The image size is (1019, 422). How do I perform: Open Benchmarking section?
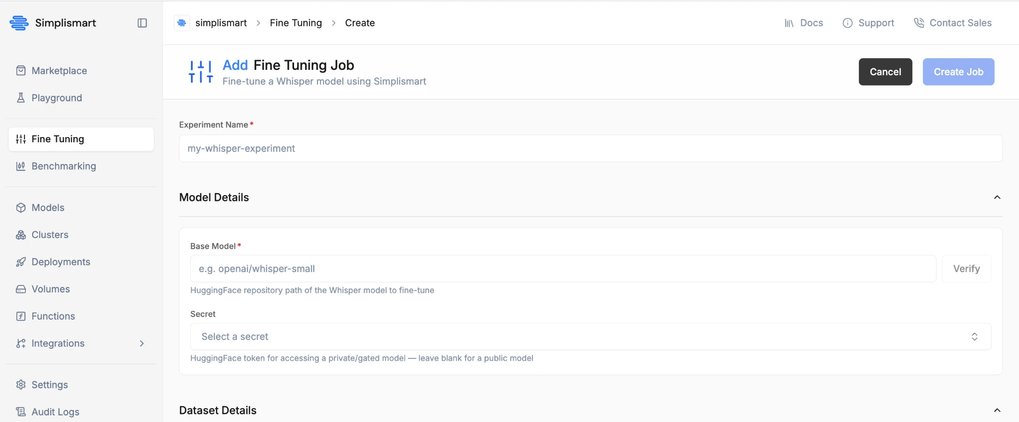pyautogui.click(x=64, y=166)
